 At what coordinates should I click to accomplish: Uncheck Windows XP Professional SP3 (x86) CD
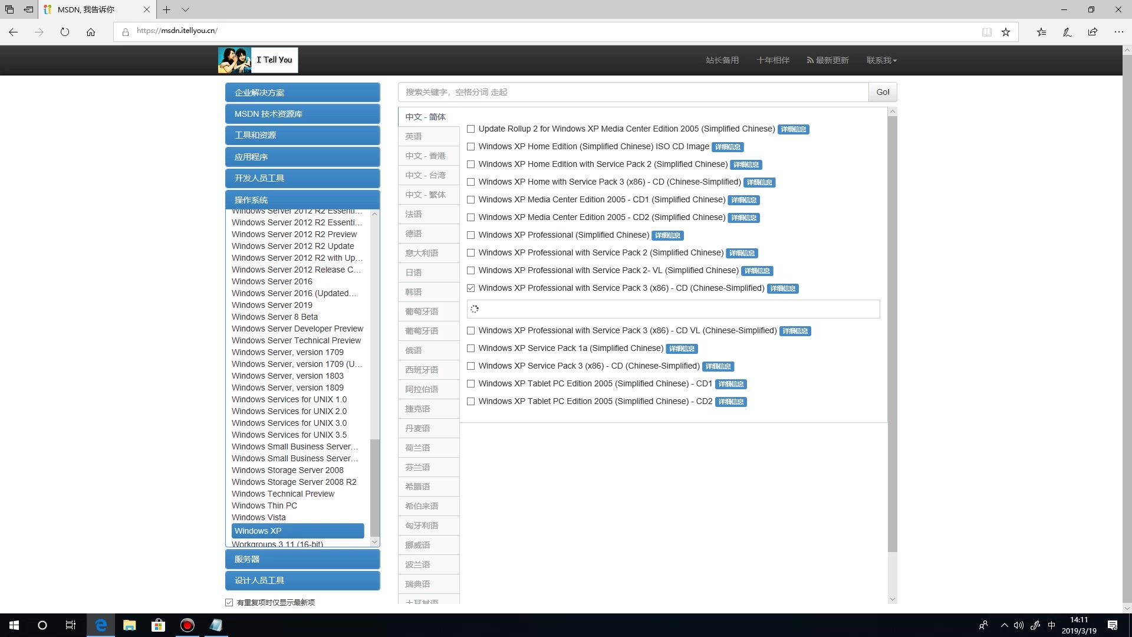click(470, 288)
